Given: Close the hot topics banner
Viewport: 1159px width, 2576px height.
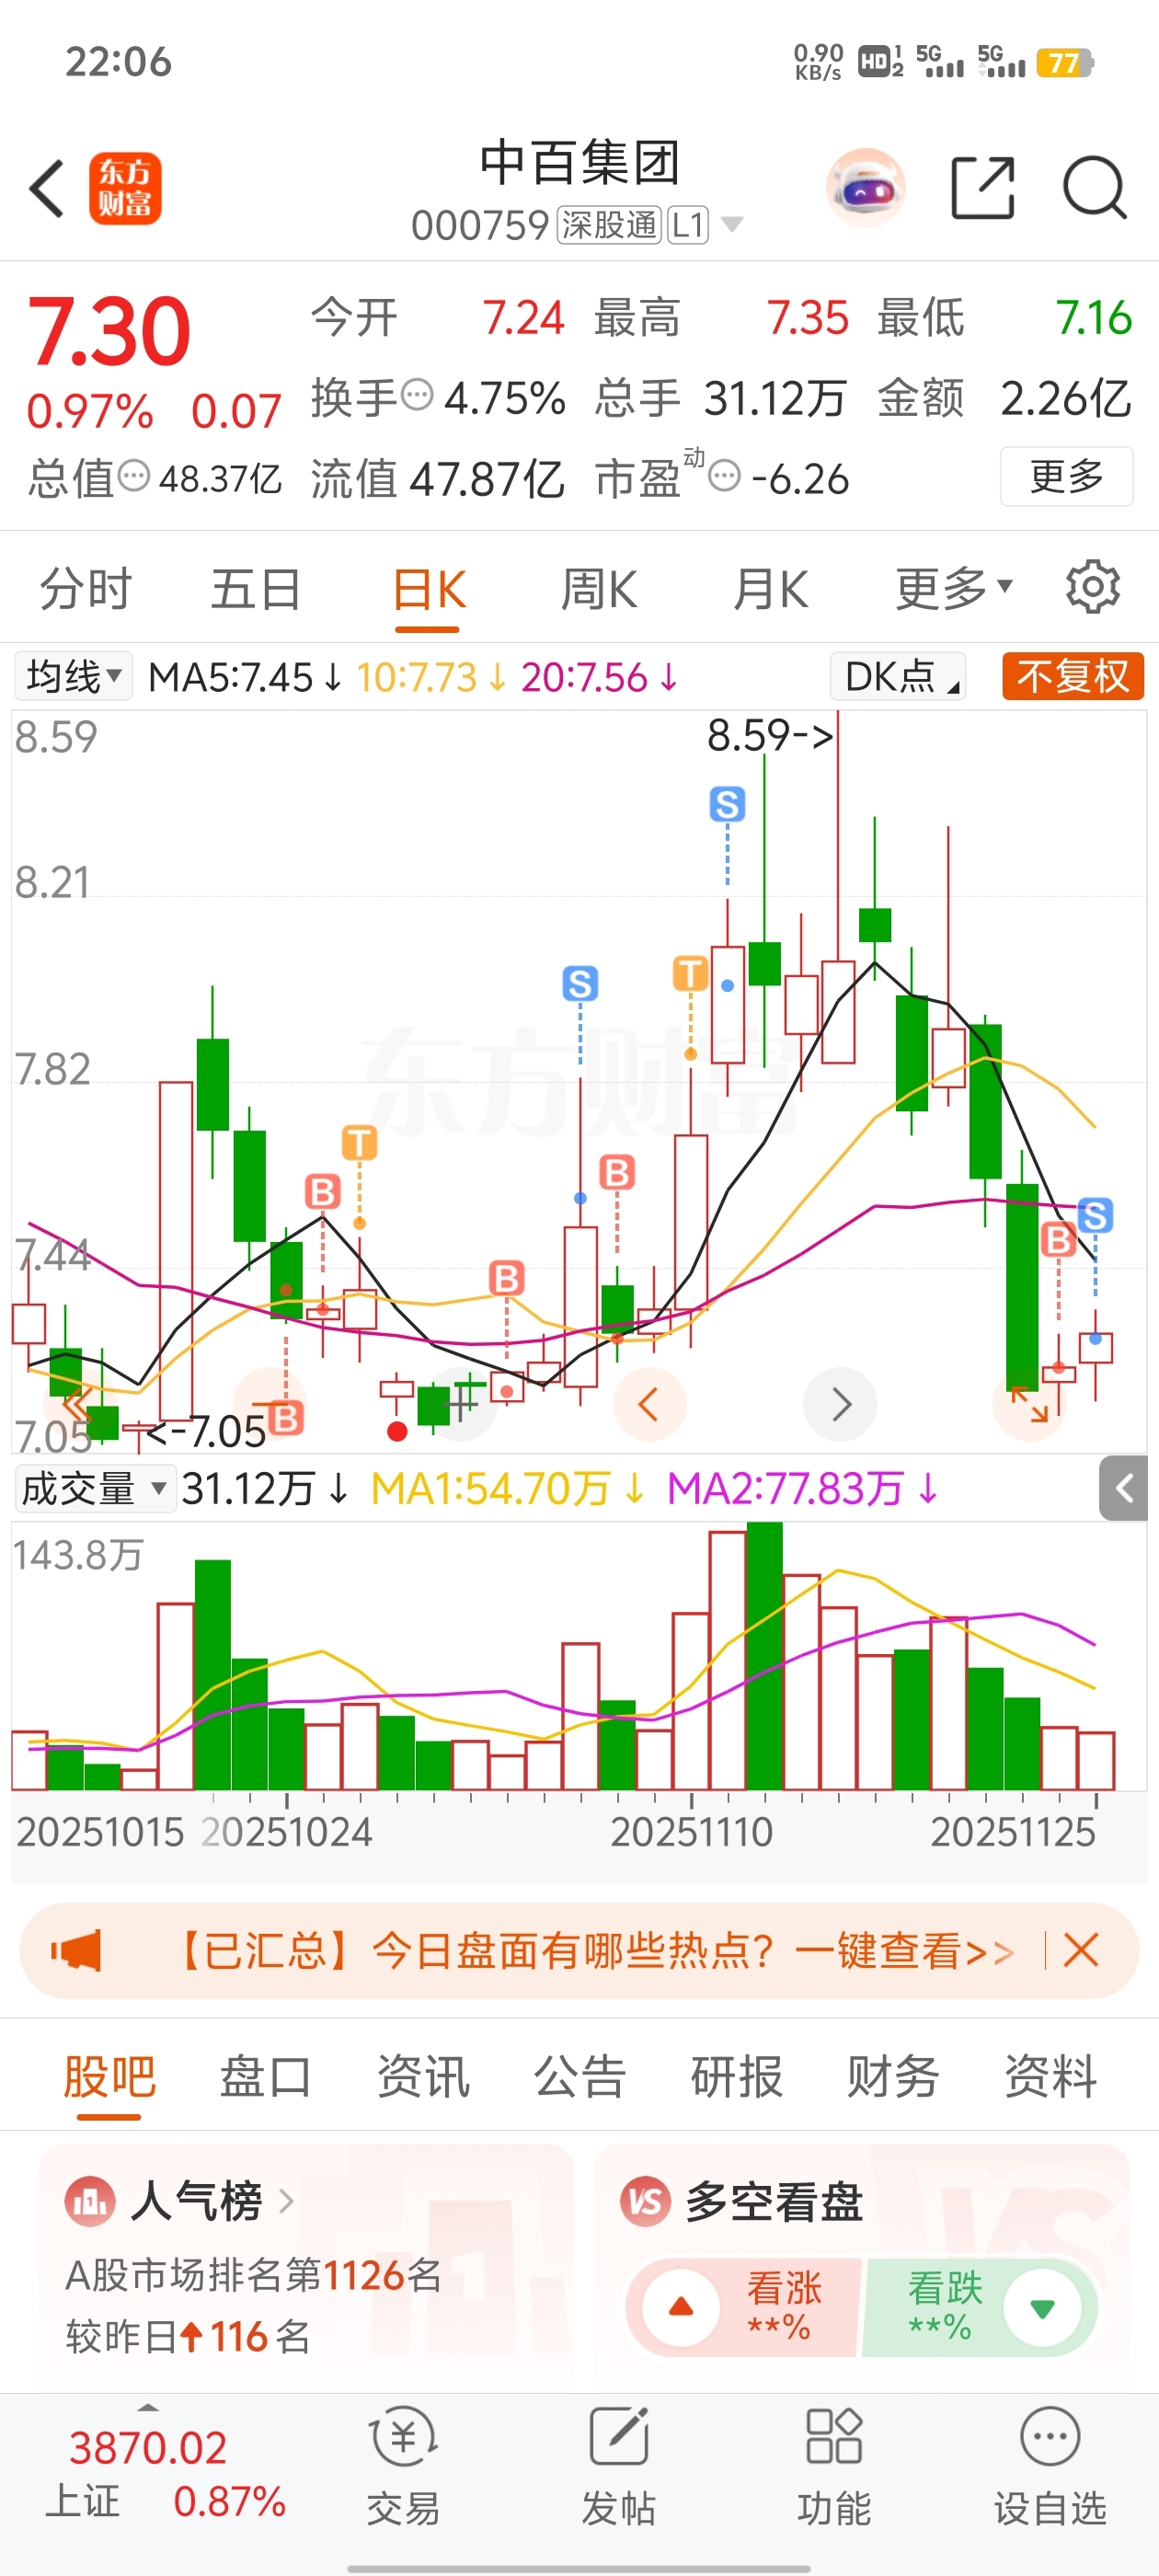Looking at the screenshot, I should tap(1081, 1951).
